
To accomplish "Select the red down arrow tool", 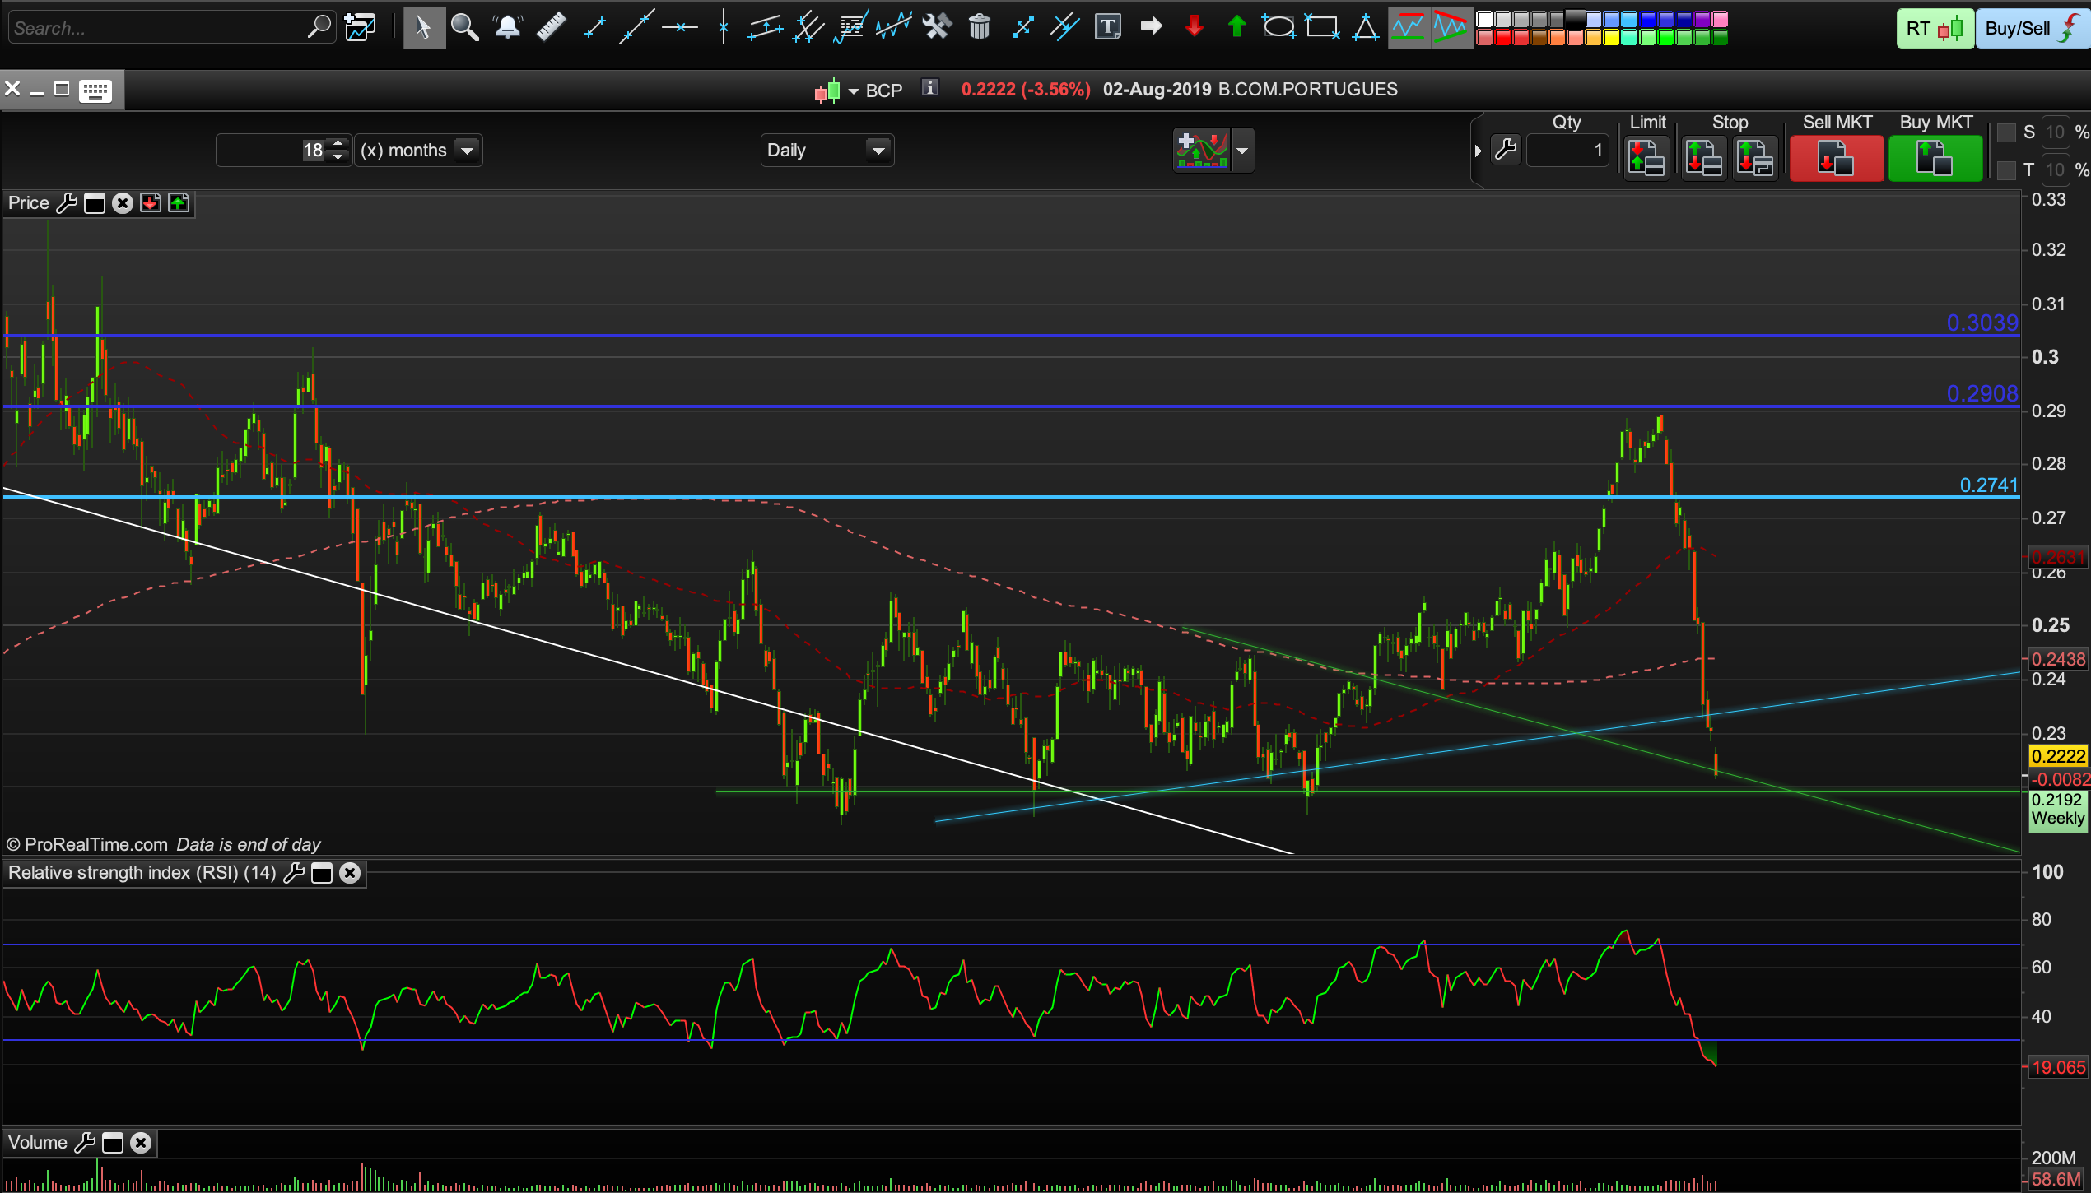I will coord(1194,28).
